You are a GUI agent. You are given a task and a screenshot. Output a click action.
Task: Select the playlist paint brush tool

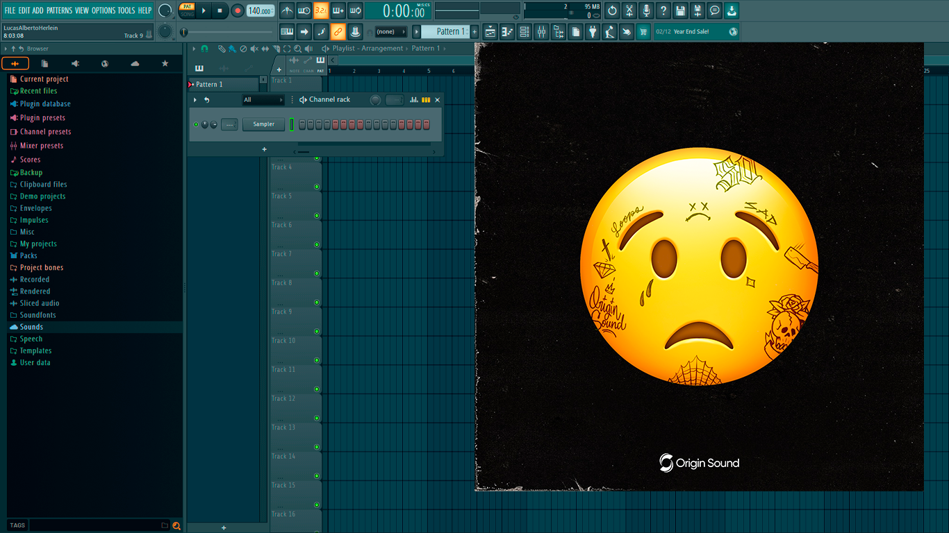(232, 49)
